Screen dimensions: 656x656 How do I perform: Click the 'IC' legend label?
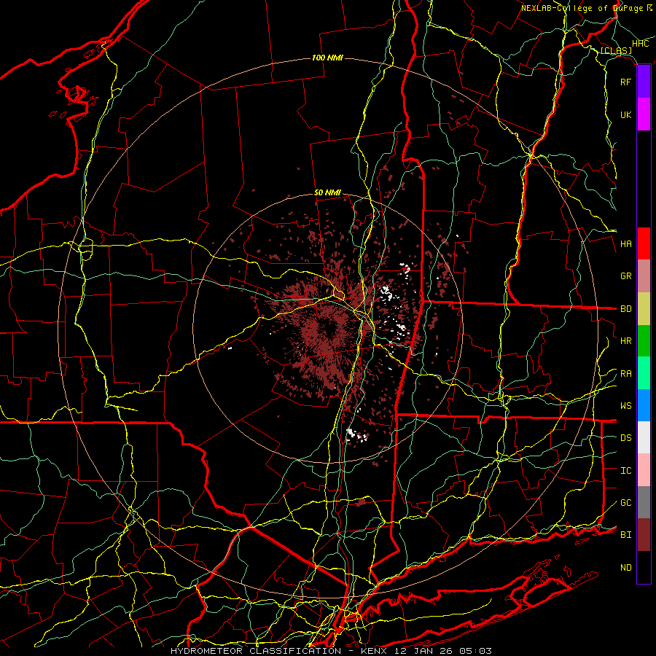pyautogui.click(x=625, y=471)
